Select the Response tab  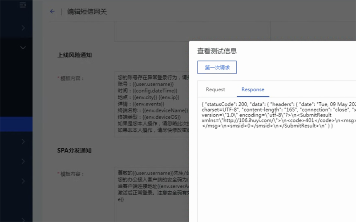tap(253, 89)
